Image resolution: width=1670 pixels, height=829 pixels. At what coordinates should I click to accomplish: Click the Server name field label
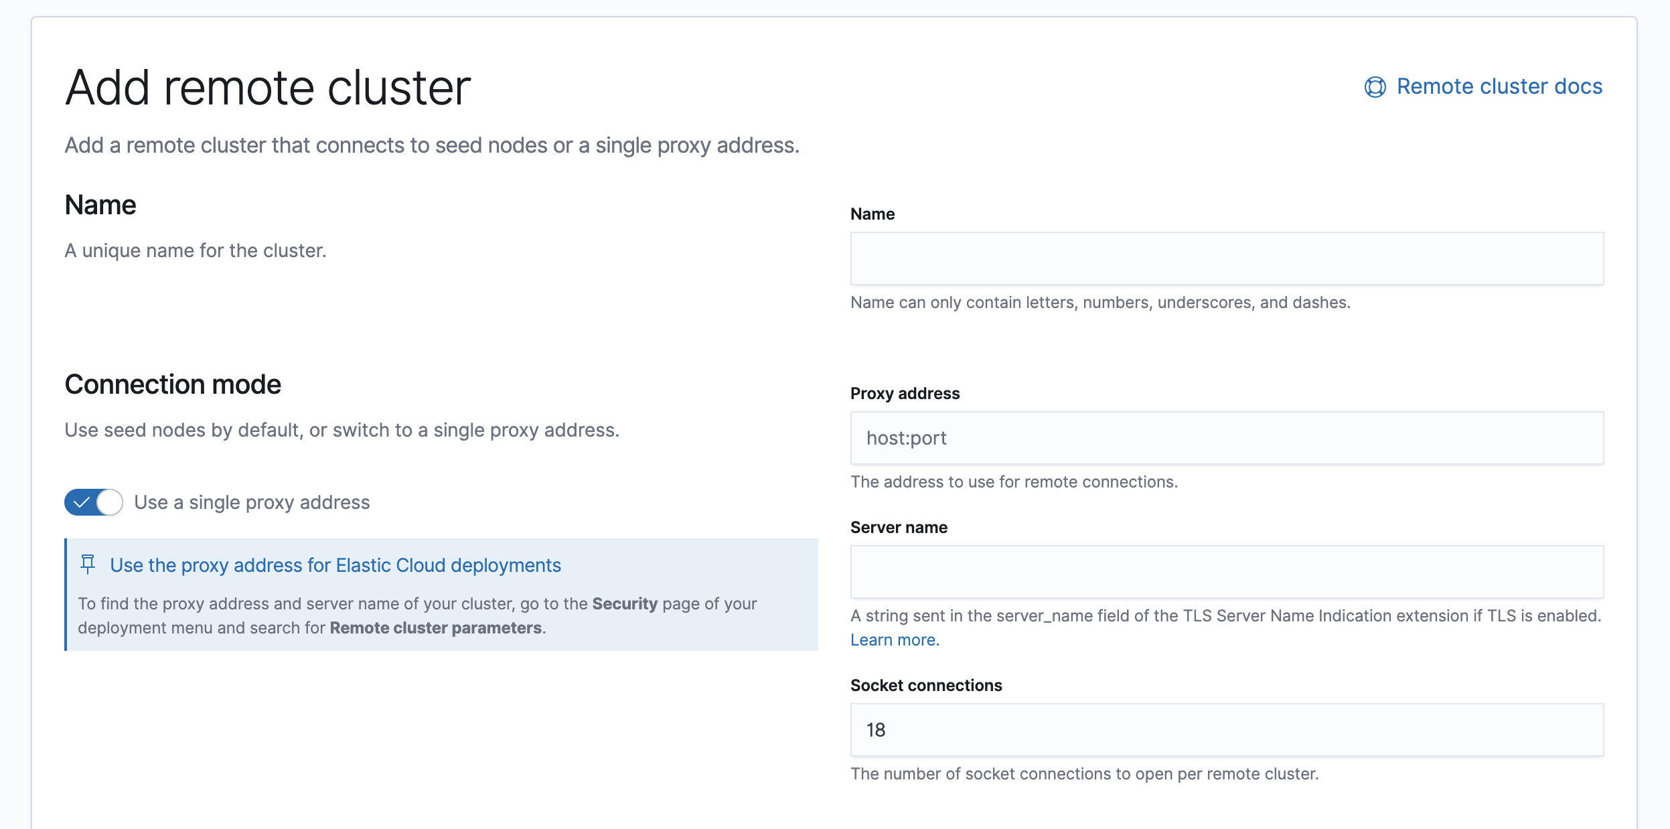[x=899, y=528]
